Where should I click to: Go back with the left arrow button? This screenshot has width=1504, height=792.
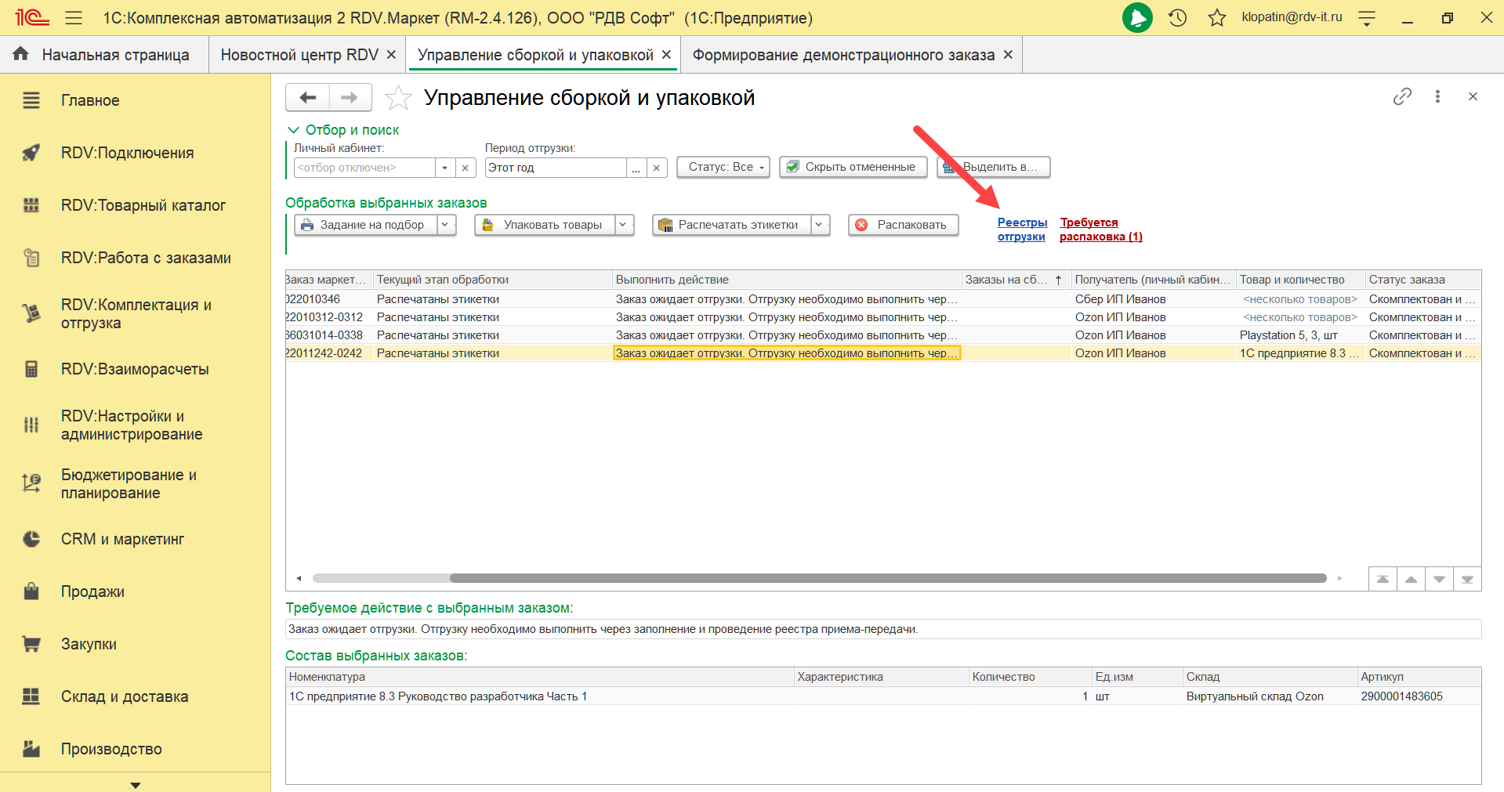307,98
